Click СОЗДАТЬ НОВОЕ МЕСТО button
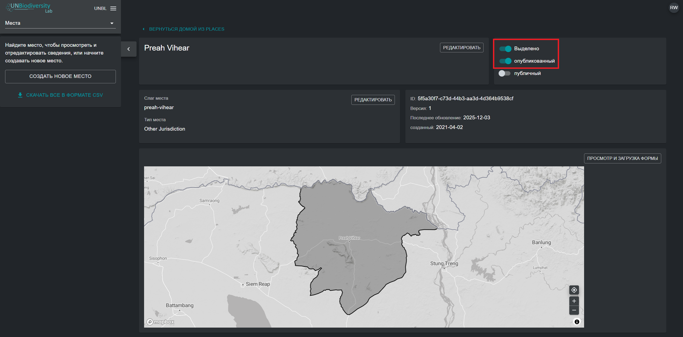Screen dimensions: 683x337 tap(60, 77)
